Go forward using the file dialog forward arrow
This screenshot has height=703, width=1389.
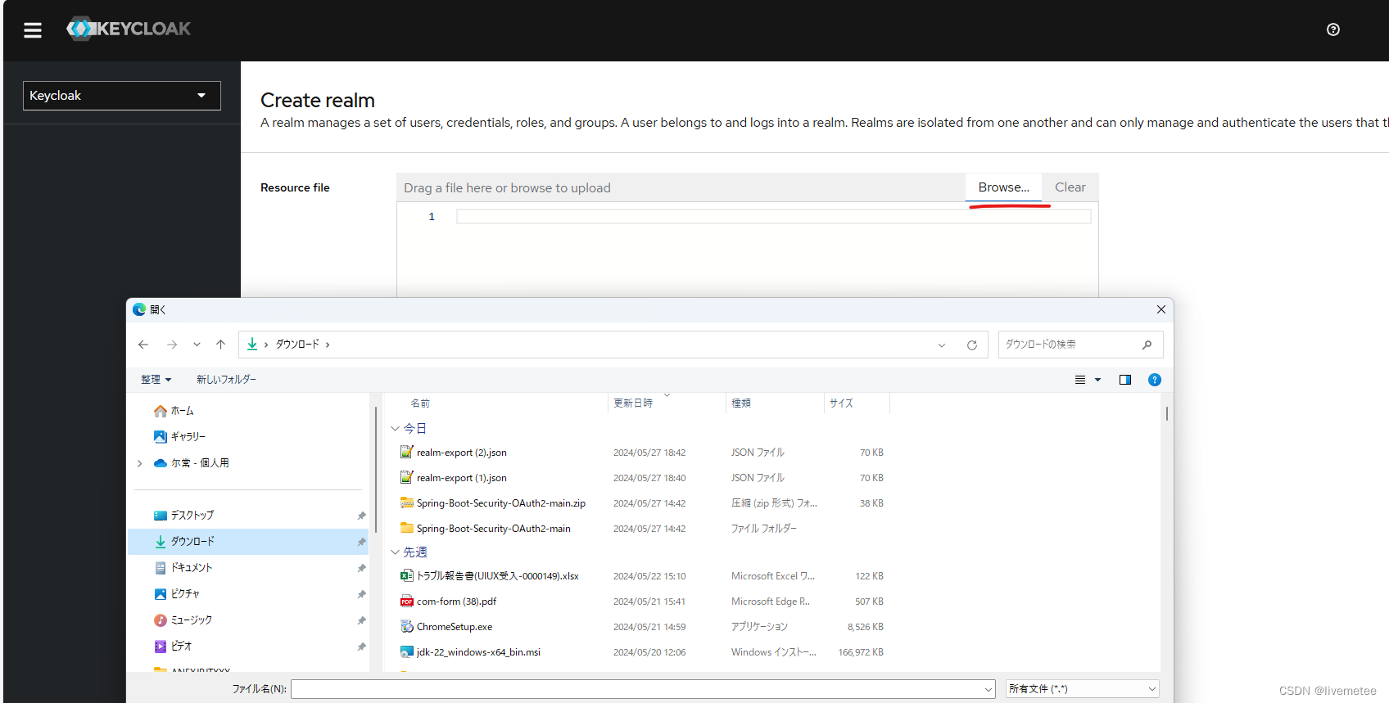coord(172,345)
